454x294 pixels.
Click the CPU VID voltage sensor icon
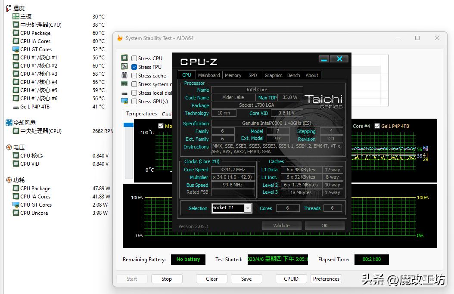[x=16, y=164]
